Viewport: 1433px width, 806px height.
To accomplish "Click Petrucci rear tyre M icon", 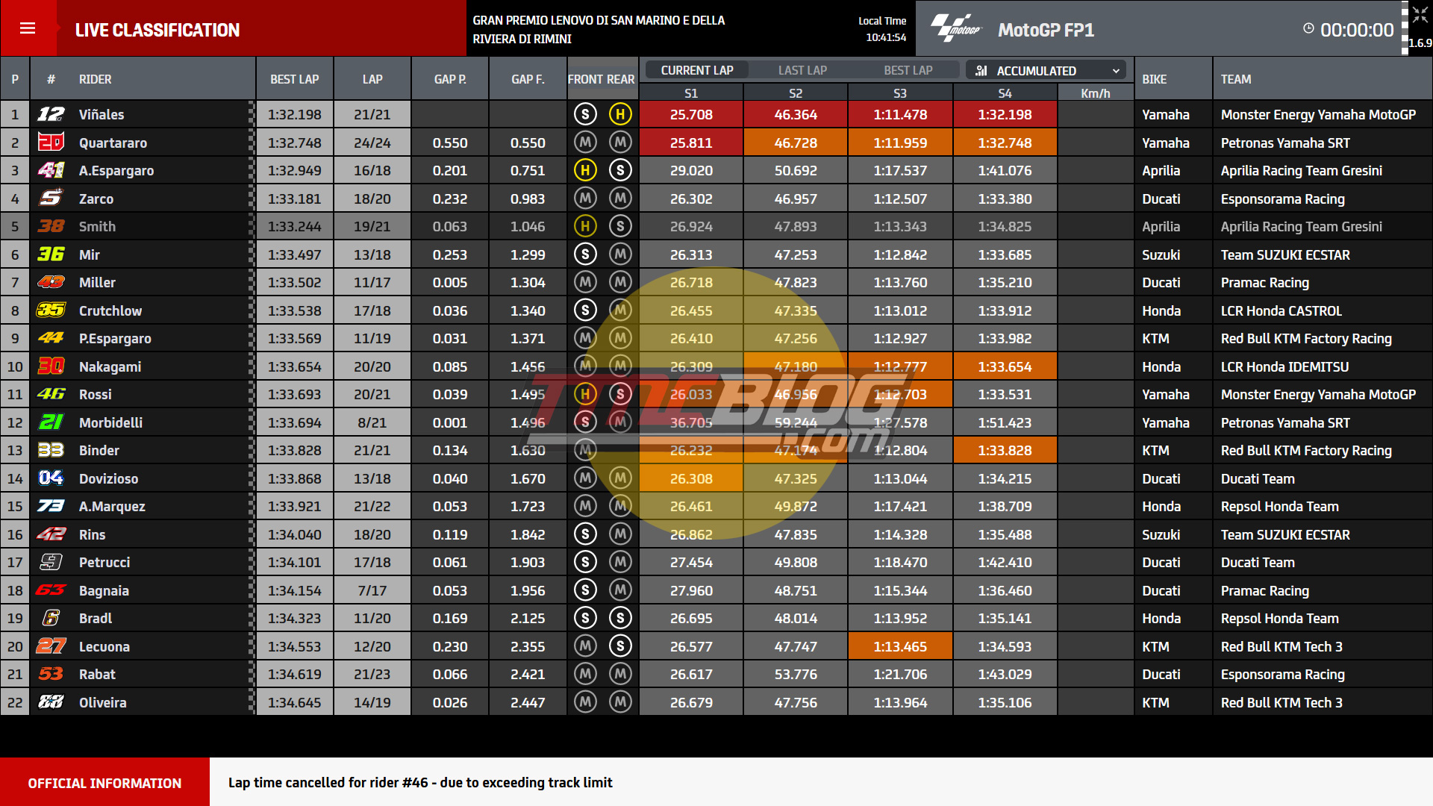I will tap(620, 562).
